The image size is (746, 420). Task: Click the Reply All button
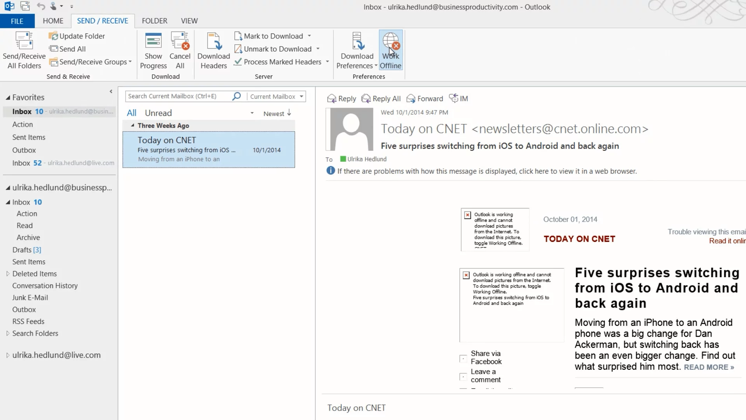coord(381,99)
